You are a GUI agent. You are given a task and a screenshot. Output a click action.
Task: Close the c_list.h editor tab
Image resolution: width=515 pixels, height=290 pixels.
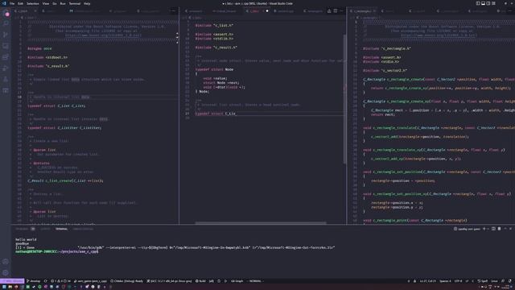click(35, 10)
